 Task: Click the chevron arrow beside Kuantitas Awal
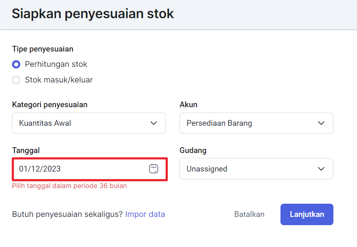pos(154,123)
